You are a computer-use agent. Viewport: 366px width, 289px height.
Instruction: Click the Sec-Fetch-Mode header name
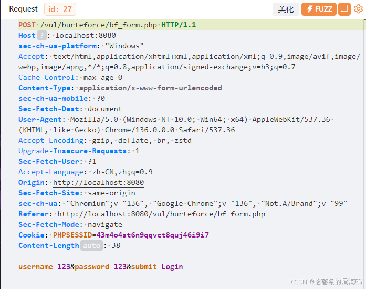[x=49, y=224]
